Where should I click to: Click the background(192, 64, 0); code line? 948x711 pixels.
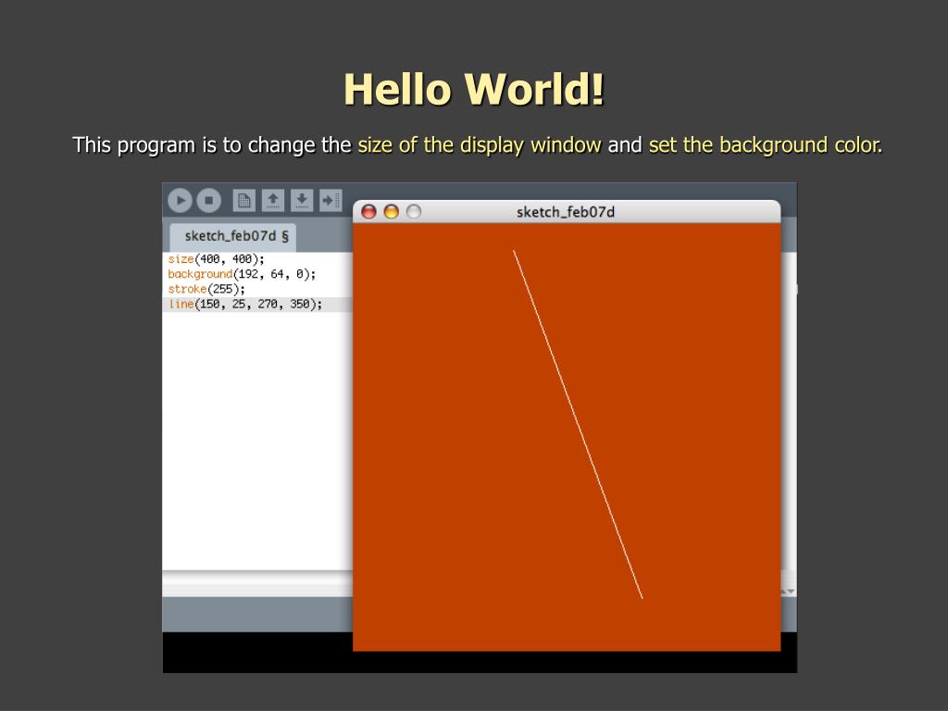[242, 274]
